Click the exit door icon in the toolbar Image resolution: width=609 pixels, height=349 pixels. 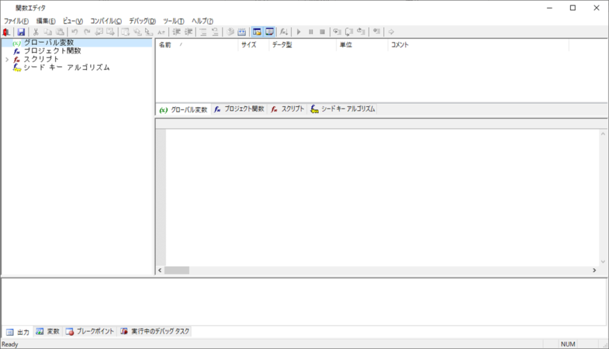coord(7,31)
